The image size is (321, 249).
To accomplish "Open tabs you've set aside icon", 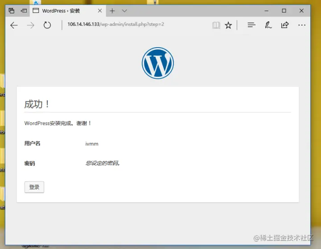I will coord(12,11).
